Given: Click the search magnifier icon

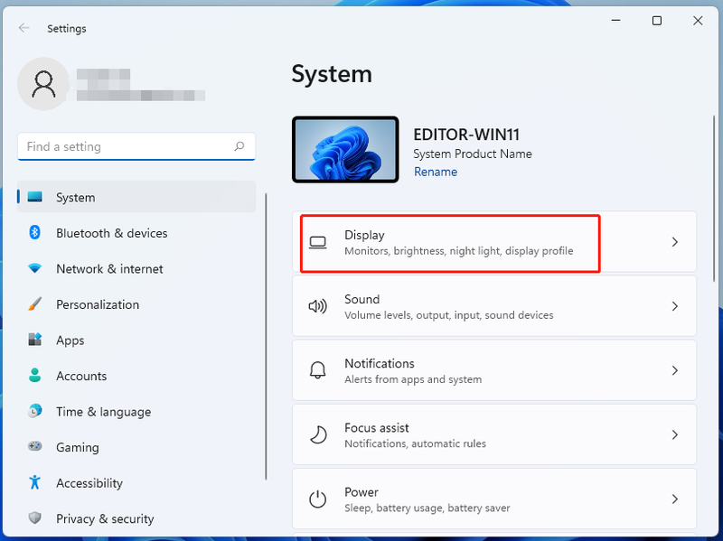Looking at the screenshot, I should (x=239, y=146).
